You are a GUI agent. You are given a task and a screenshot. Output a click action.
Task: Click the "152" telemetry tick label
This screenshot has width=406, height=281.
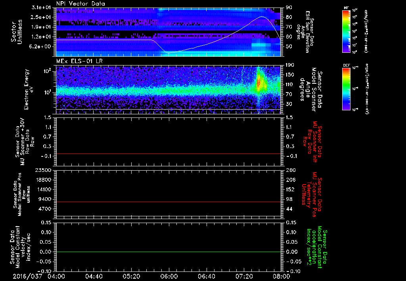290,189
